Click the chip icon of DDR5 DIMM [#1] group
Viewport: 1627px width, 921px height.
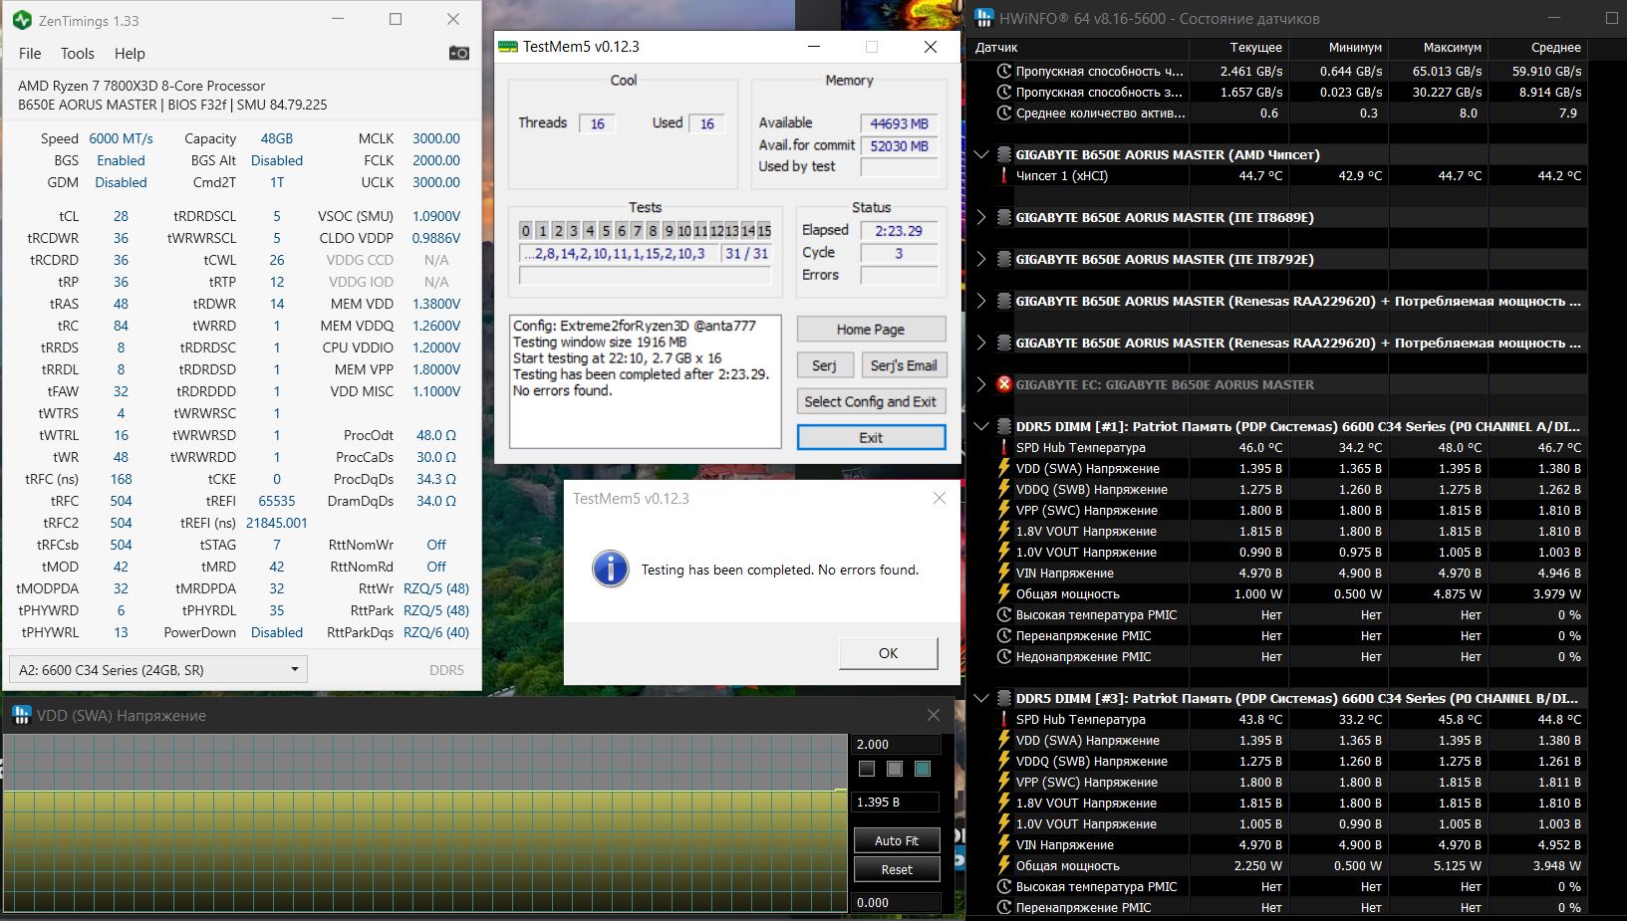point(1004,426)
